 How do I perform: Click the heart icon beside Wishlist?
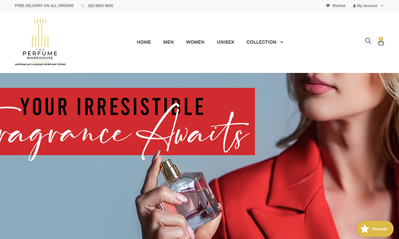(x=328, y=6)
